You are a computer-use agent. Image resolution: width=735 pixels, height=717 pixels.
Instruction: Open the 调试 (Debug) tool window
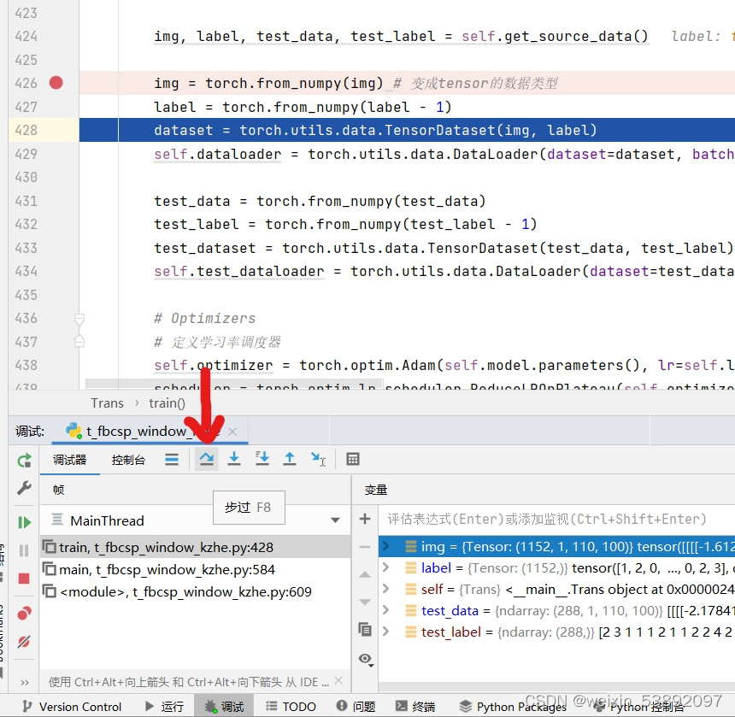[225, 706]
